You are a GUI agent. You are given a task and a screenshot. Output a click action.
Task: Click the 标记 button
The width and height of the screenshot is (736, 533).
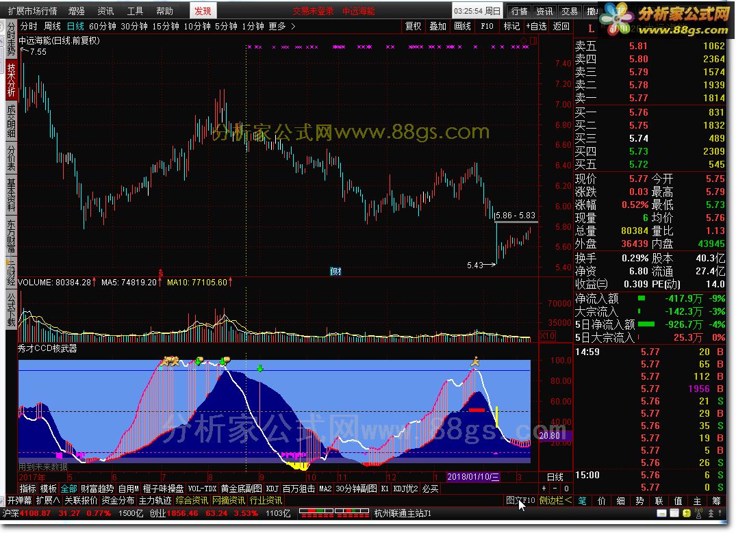[x=511, y=26]
